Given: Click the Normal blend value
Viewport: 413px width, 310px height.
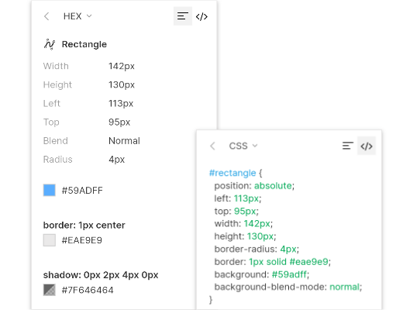Looking at the screenshot, I should [x=124, y=141].
